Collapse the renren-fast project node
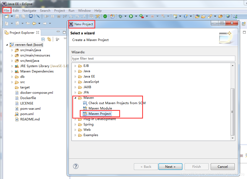 (7, 45)
